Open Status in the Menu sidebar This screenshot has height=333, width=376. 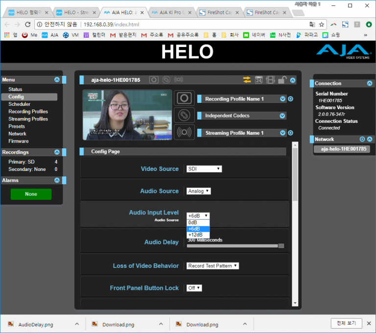[15, 89]
